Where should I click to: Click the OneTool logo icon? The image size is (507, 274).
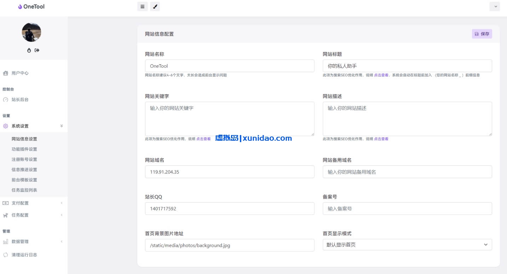20,6
